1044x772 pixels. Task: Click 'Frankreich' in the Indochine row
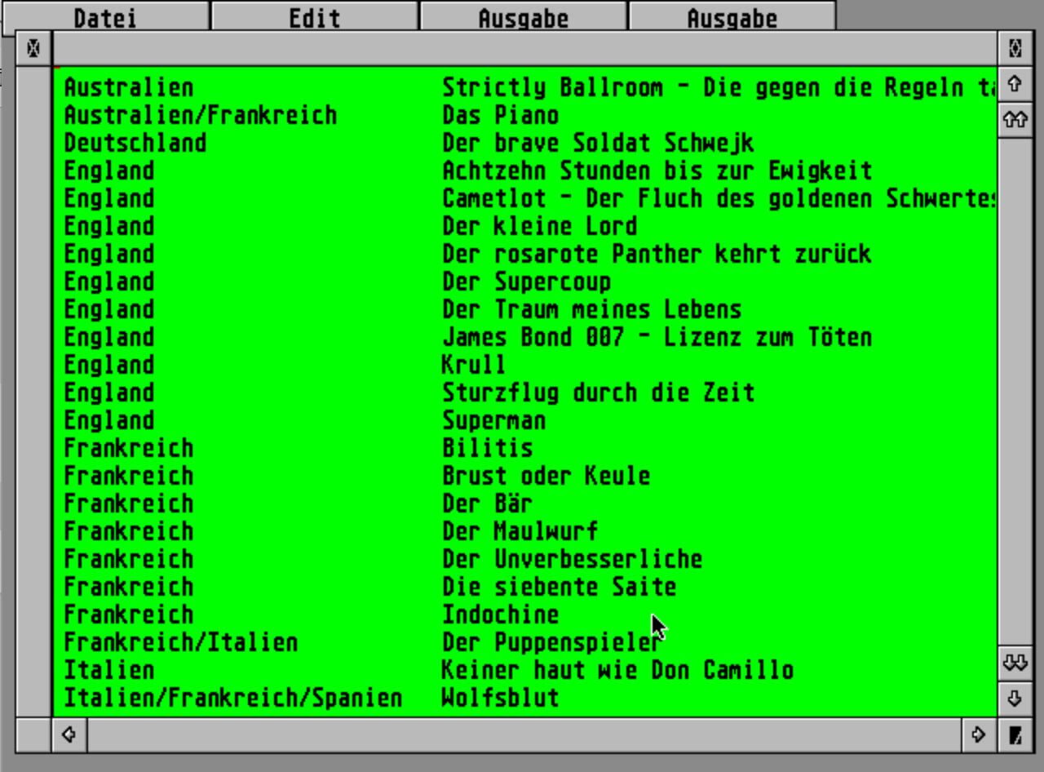(x=129, y=614)
